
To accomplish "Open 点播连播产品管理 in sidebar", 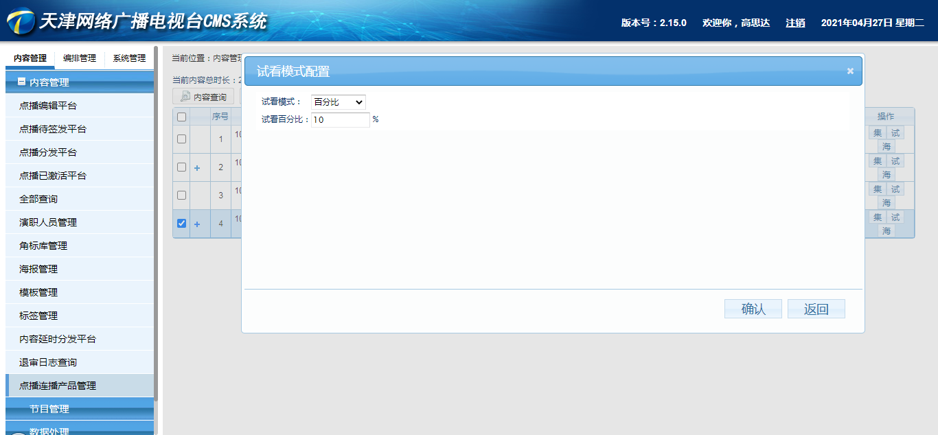I will click(80, 386).
